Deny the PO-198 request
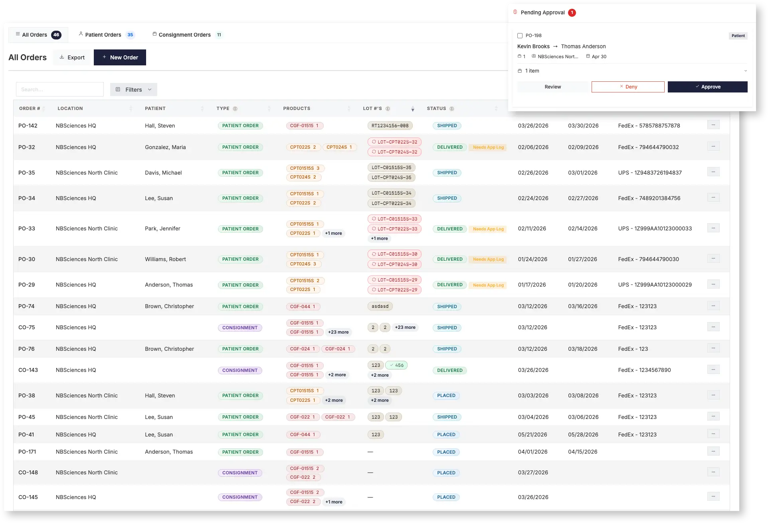The height and width of the screenshot is (523, 768). pyautogui.click(x=628, y=87)
